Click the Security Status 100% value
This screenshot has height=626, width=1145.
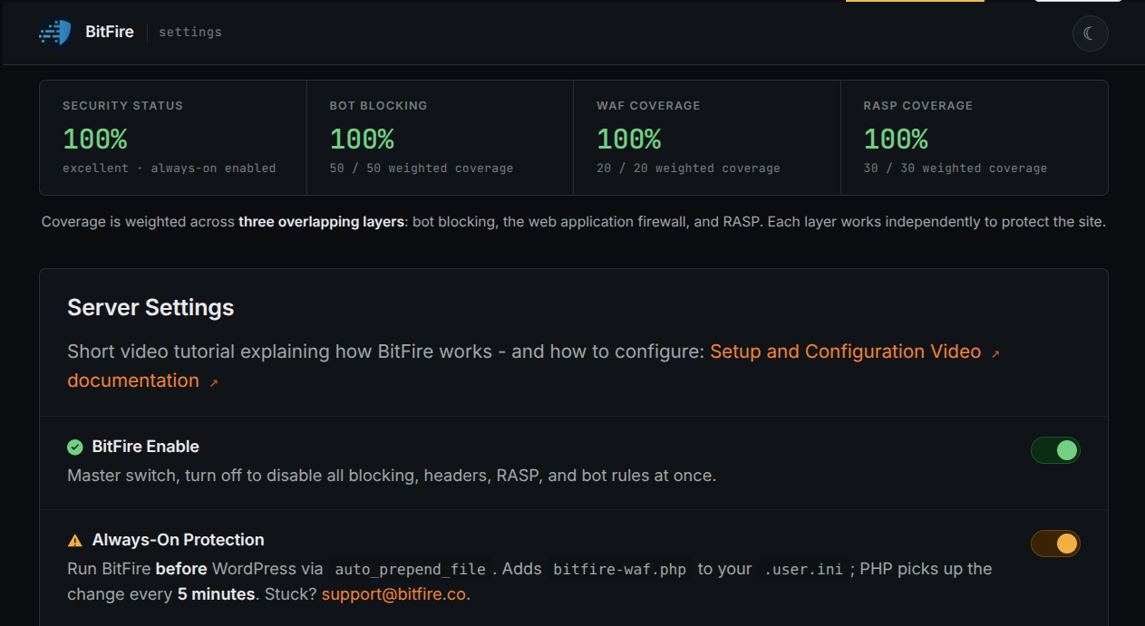tap(95, 139)
